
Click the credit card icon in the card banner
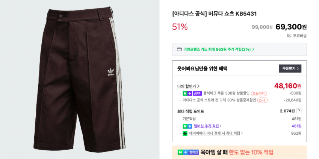[179, 49]
